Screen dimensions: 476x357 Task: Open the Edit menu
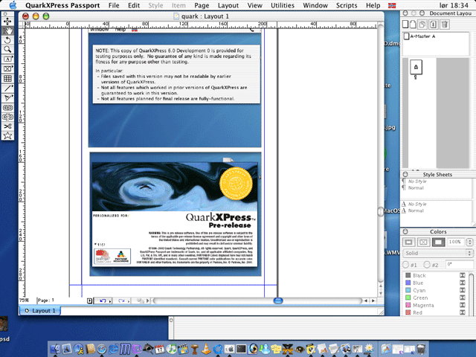pyautogui.click(x=134, y=5)
